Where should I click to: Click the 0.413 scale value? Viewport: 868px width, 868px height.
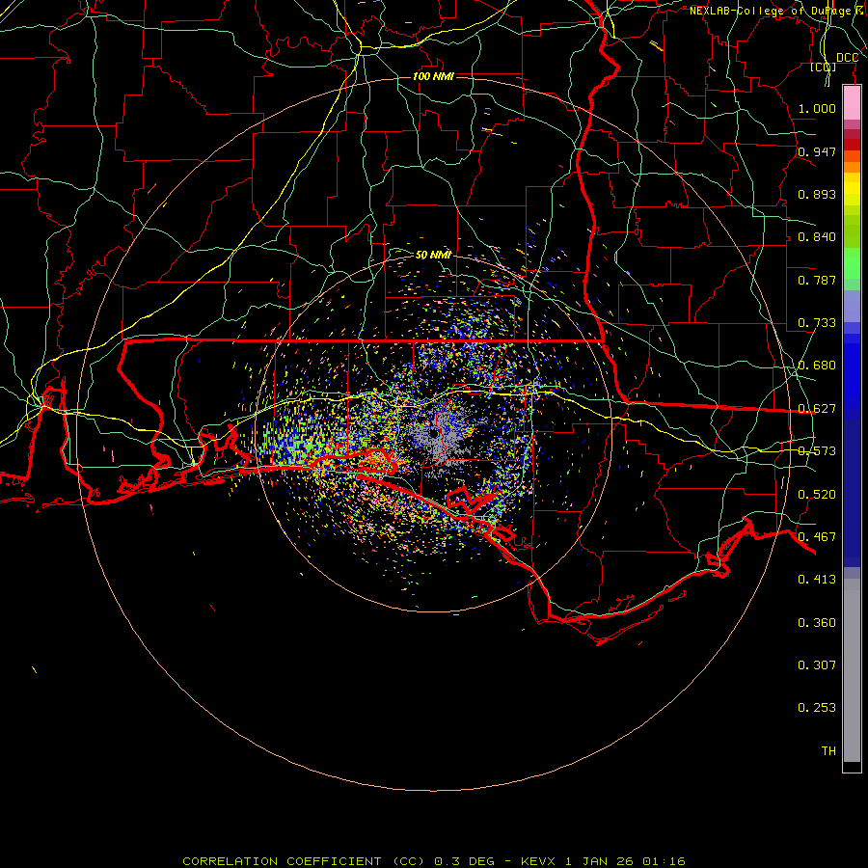tap(817, 579)
